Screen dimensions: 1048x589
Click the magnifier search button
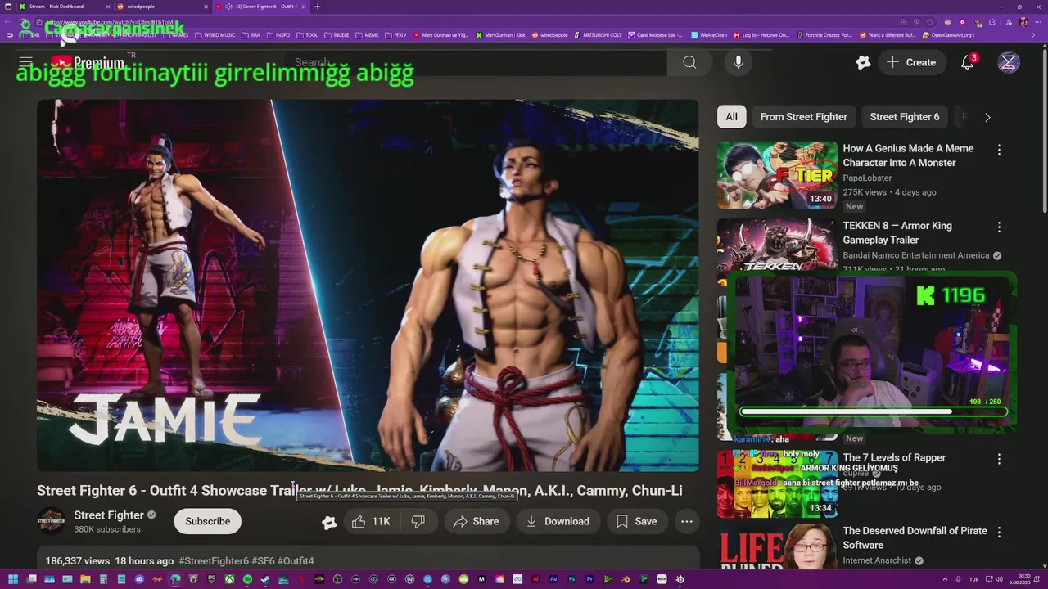point(689,62)
